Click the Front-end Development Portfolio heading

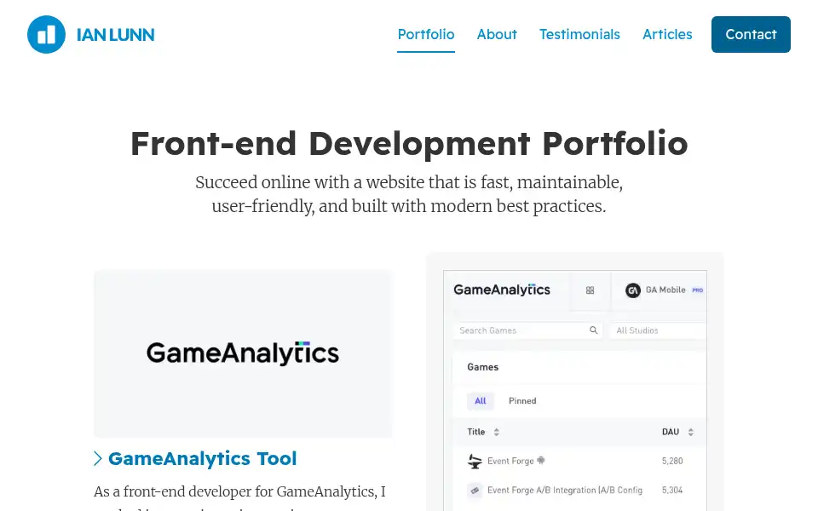[x=409, y=143]
